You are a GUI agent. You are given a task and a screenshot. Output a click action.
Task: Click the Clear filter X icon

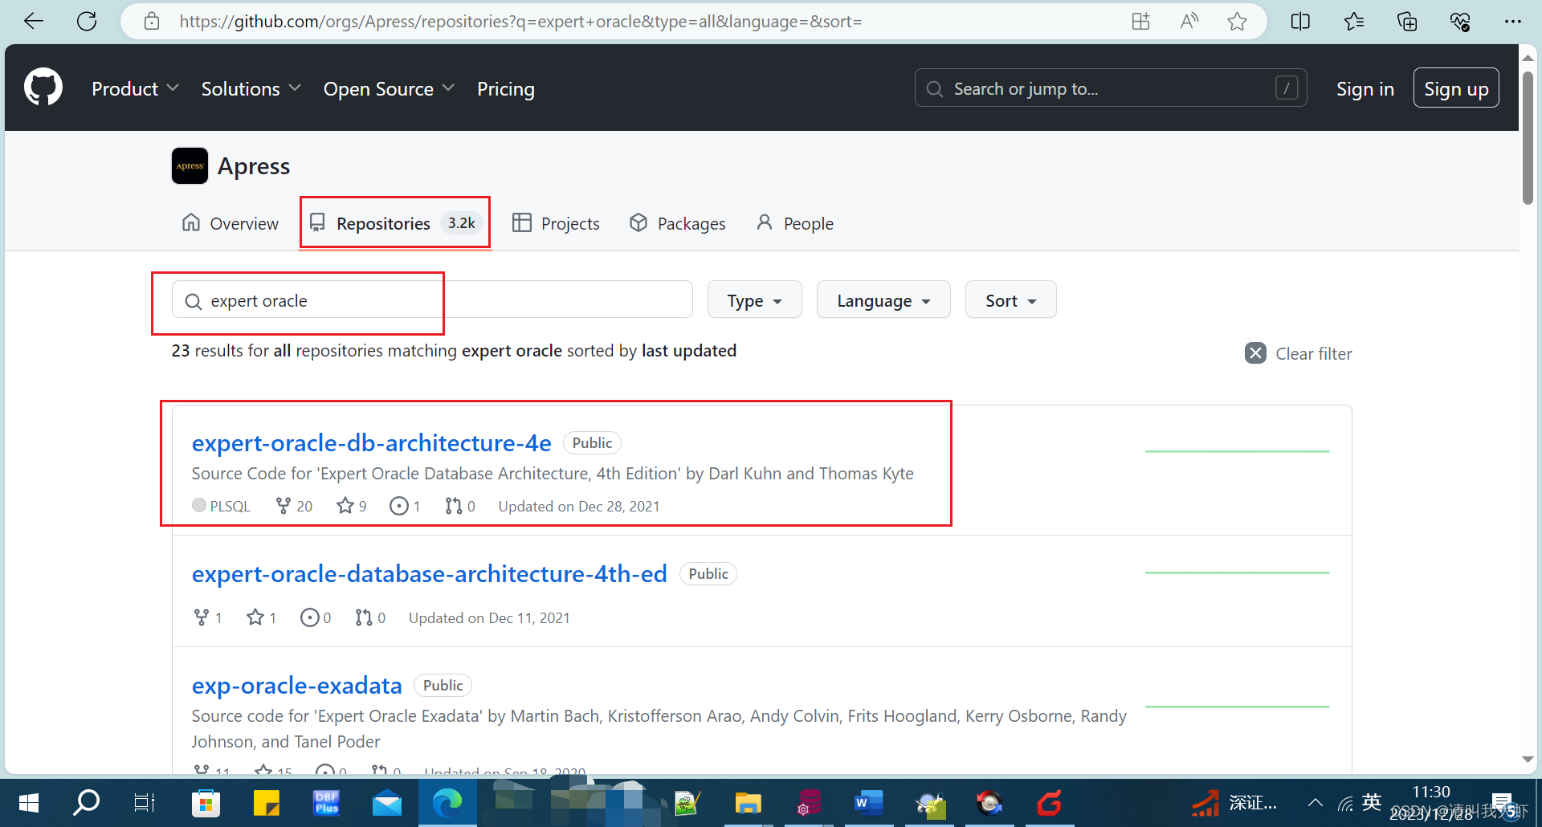[1255, 353]
